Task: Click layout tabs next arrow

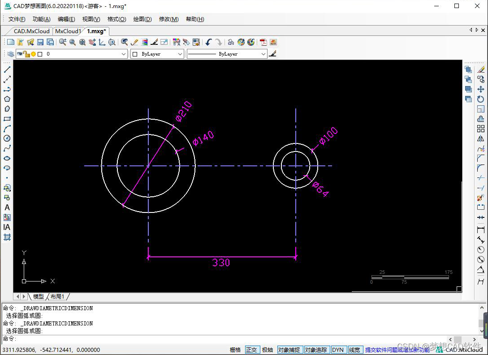Action: 24,296
